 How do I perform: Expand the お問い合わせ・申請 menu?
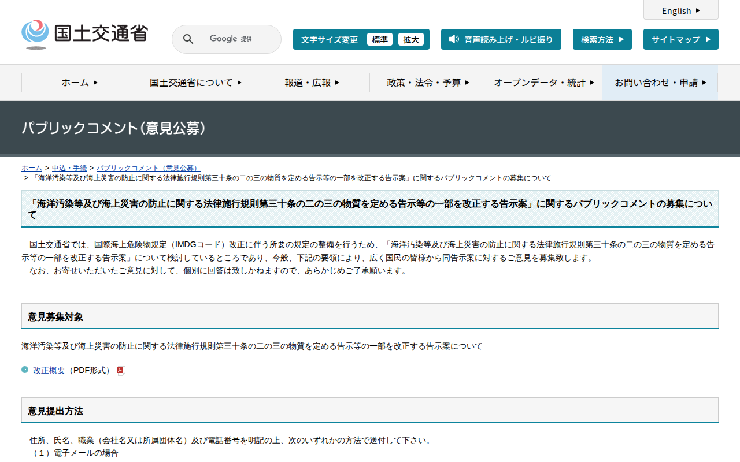tap(659, 83)
